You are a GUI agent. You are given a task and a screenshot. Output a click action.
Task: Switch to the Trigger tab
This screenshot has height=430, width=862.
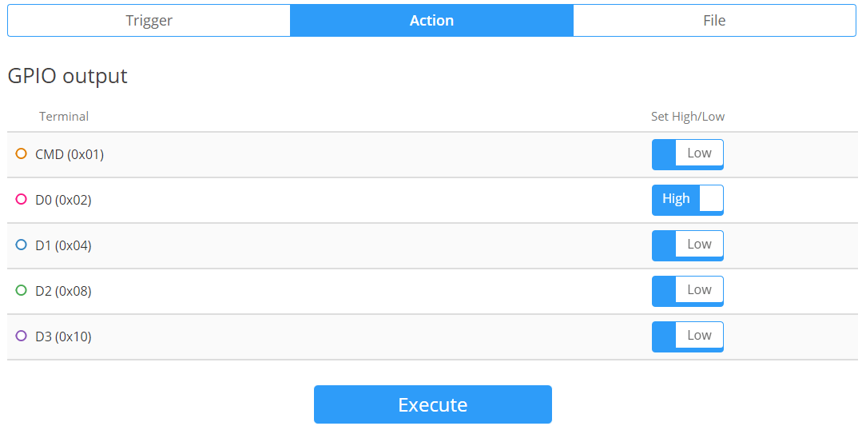149,21
